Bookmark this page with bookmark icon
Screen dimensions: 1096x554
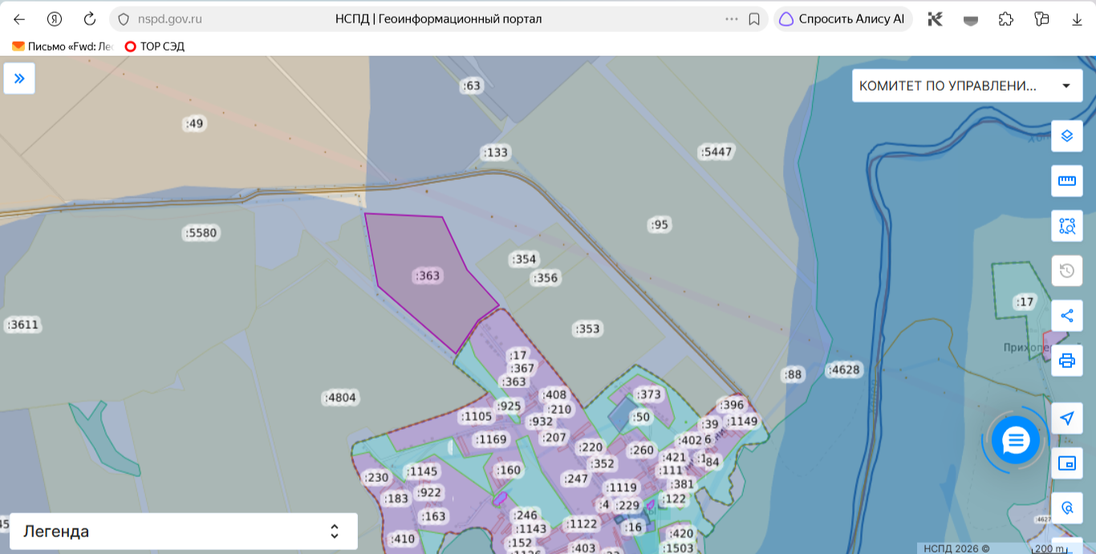754,19
